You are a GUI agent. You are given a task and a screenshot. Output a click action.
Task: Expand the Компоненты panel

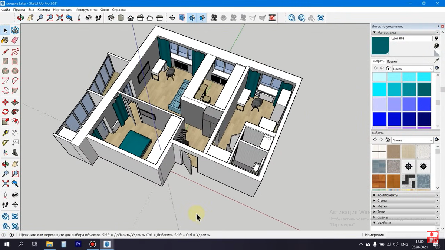(x=375, y=195)
